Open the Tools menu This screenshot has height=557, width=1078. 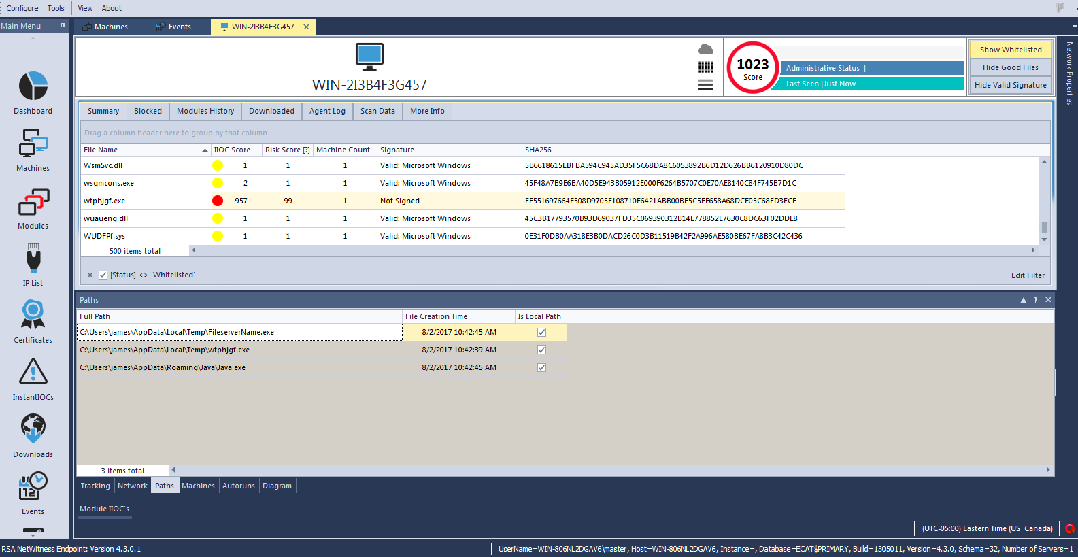point(56,8)
